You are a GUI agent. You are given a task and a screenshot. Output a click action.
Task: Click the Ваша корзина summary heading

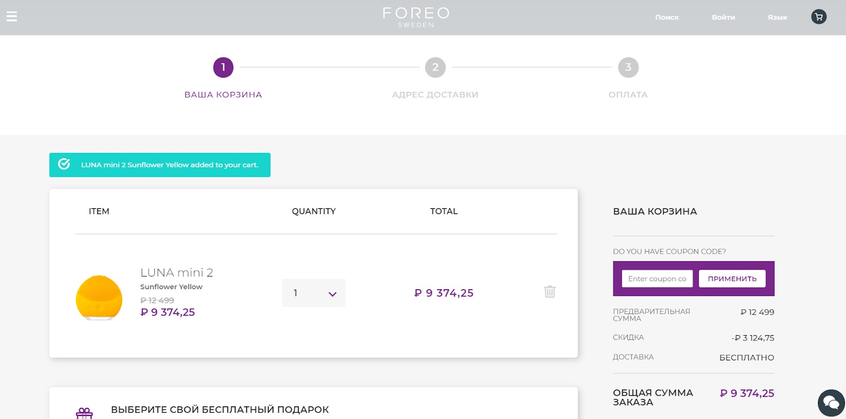[x=655, y=212]
